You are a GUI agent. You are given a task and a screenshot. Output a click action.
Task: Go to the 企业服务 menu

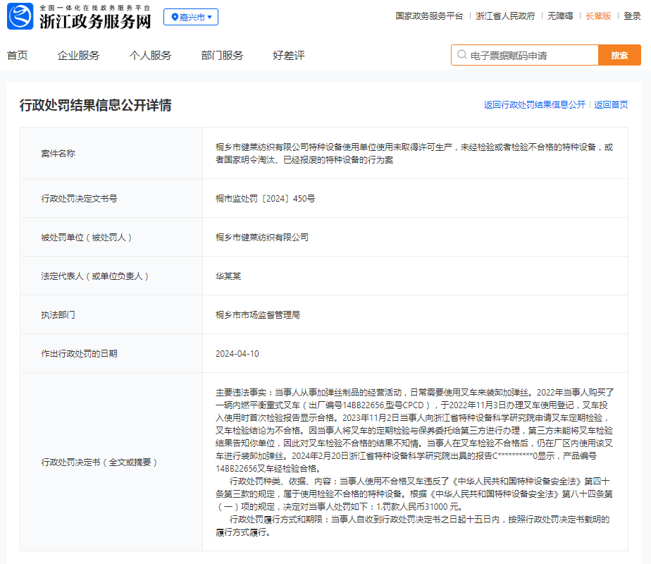[x=78, y=56]
